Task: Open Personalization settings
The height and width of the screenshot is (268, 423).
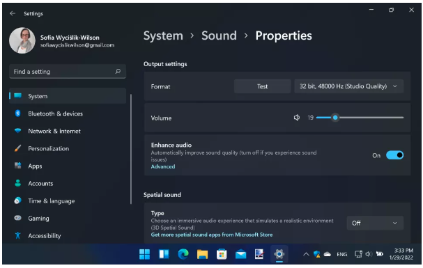Action: [x=68, y=149]
